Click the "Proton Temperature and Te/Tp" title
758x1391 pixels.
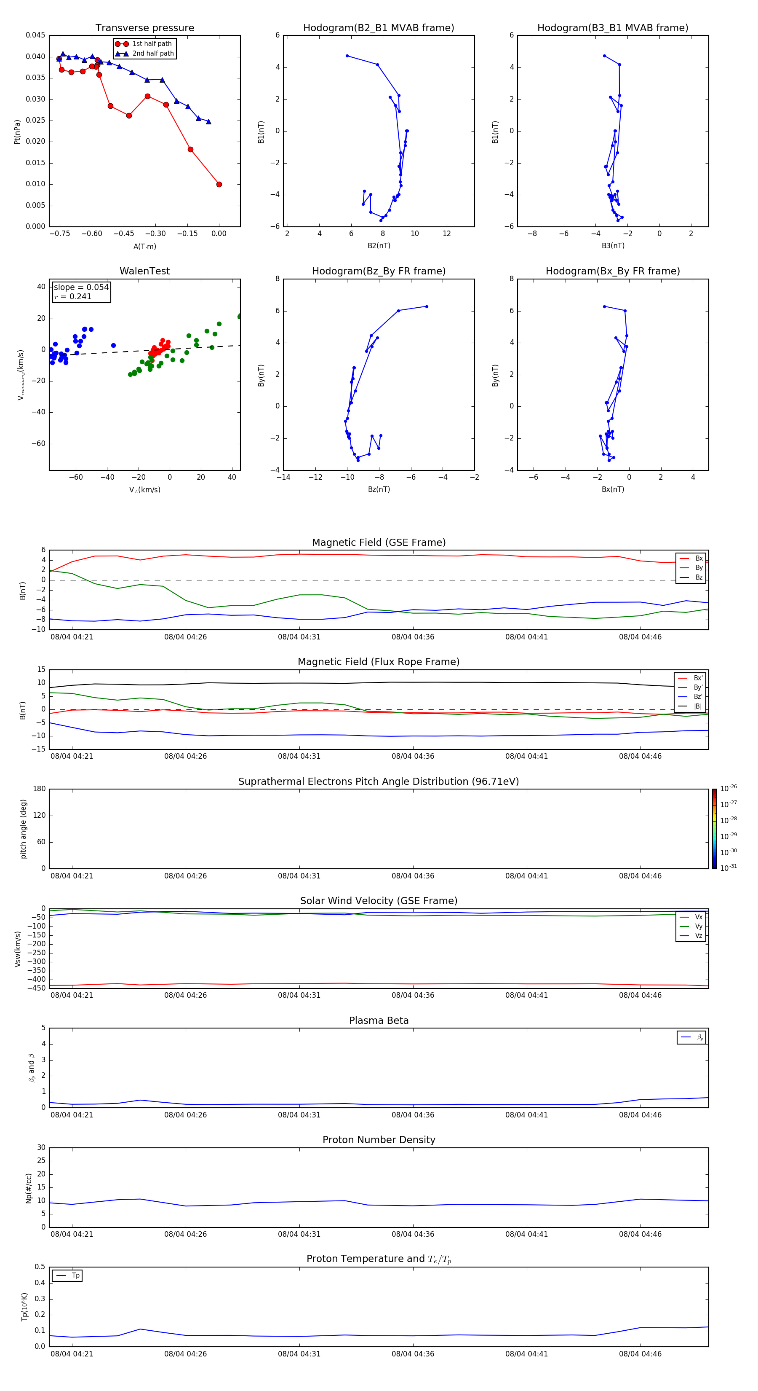[379, 1259]
